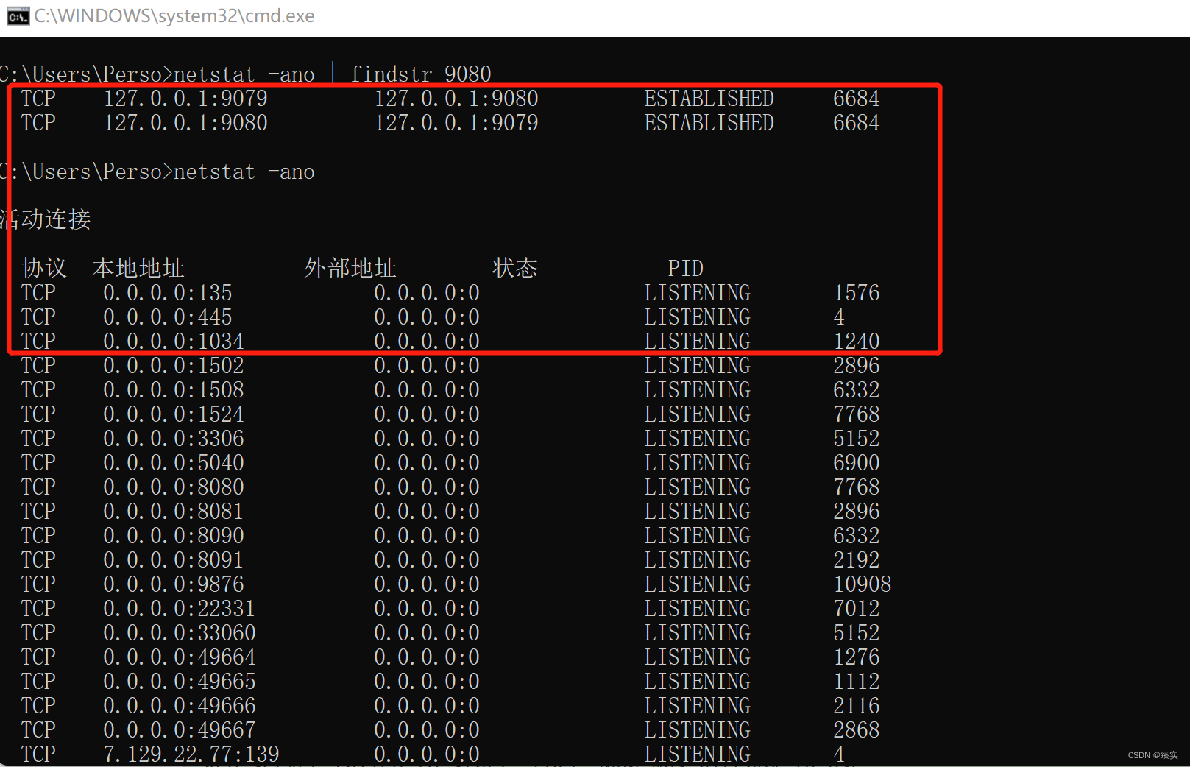Select local address 0.0.0.0:49666
Viewport: 1190px width, 767px height.
[x=180, y=706]
